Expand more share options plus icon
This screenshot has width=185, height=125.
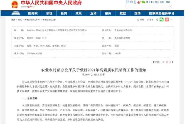point(171,19)
